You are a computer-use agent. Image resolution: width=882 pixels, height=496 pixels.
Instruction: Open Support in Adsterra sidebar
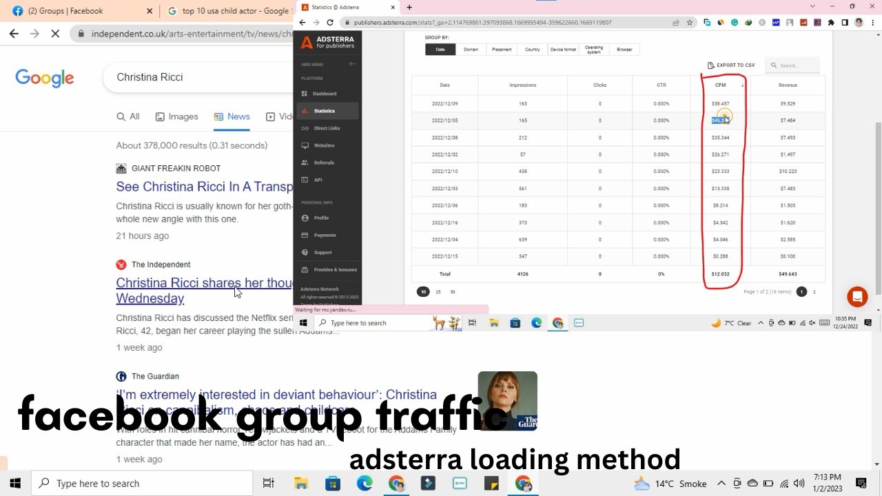coord(322,252)
